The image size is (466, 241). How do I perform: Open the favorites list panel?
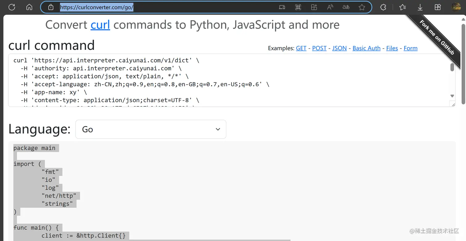tap(403, 7)
